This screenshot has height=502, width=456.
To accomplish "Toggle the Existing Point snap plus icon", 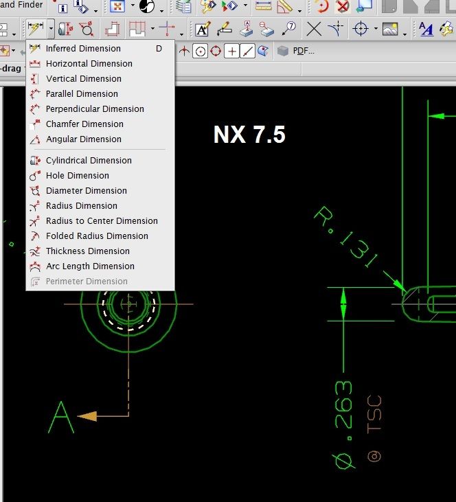I will 232,52.
